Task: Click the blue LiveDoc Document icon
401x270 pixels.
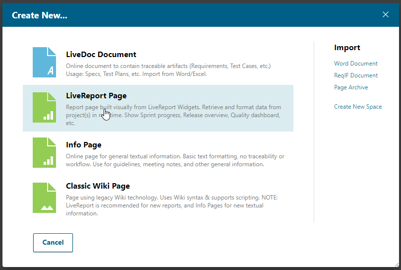Action: (x=44, y=63)
